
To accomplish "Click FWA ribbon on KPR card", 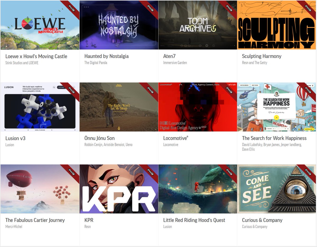I will [150, 172].
